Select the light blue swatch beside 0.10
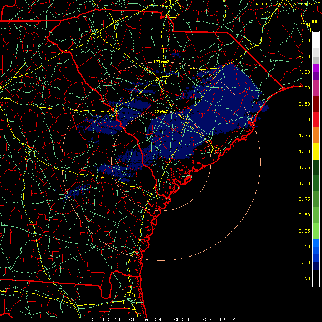The width and height of the screenshot is (322, 322). pyautogui.click(x=316, y=243)
